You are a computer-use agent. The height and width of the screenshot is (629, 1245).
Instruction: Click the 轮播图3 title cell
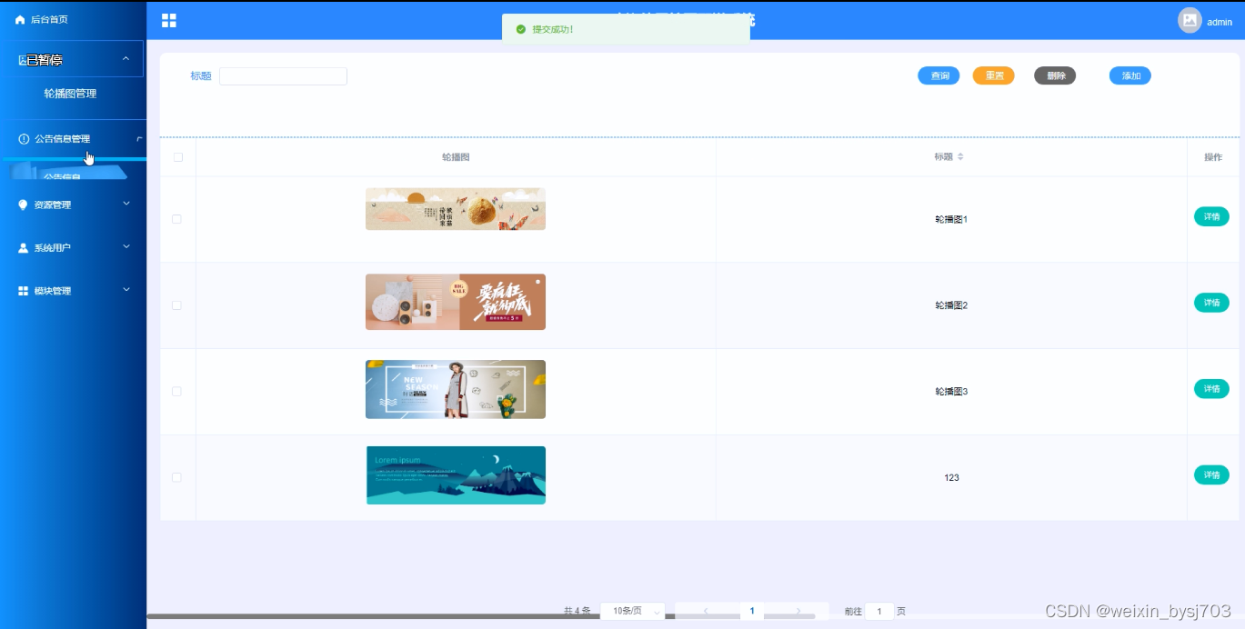click(x=951, y=392)
